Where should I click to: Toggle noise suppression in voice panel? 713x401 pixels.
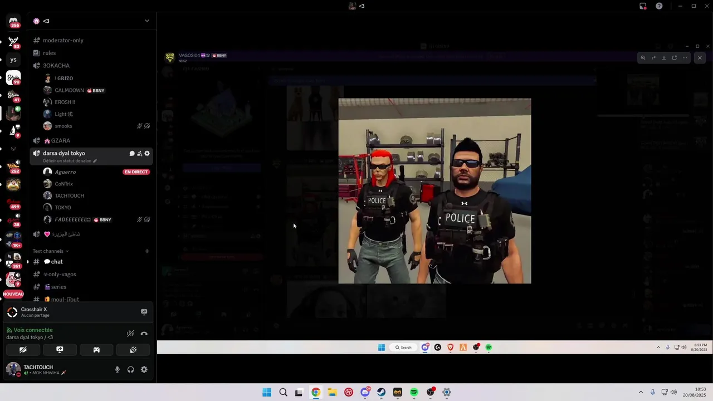click(x=130, y=334)
